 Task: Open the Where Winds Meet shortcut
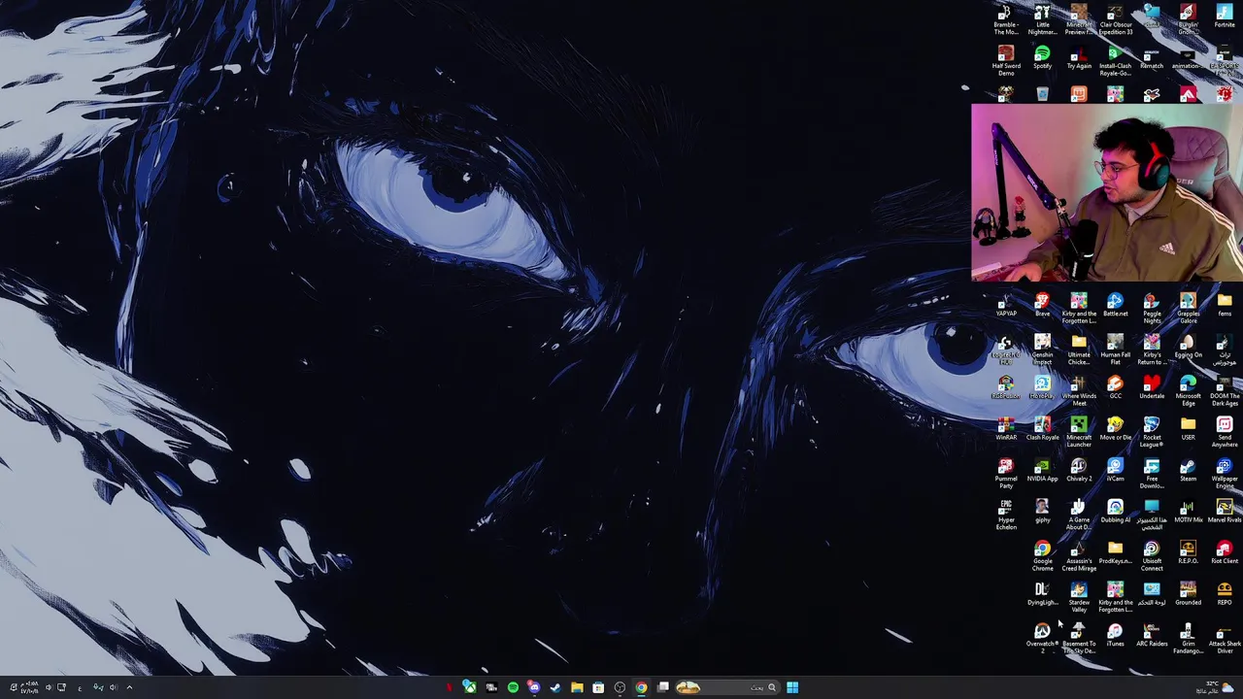(1079, 391)
